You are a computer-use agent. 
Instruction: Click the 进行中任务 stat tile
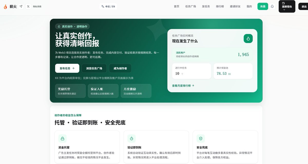[x=191, y=71]
